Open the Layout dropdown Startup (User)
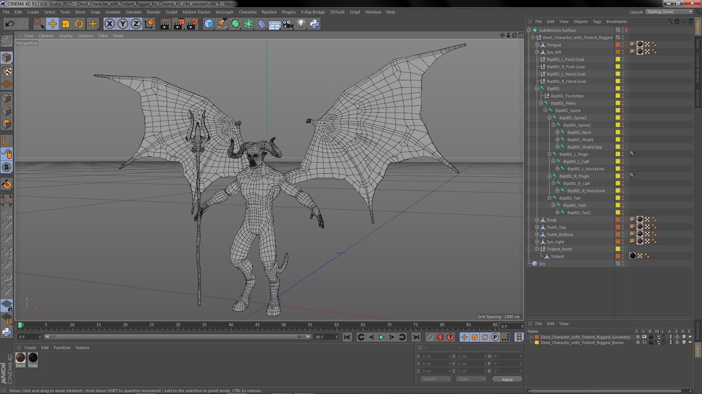This screenshot has width=702, height=394. (669, 12)
